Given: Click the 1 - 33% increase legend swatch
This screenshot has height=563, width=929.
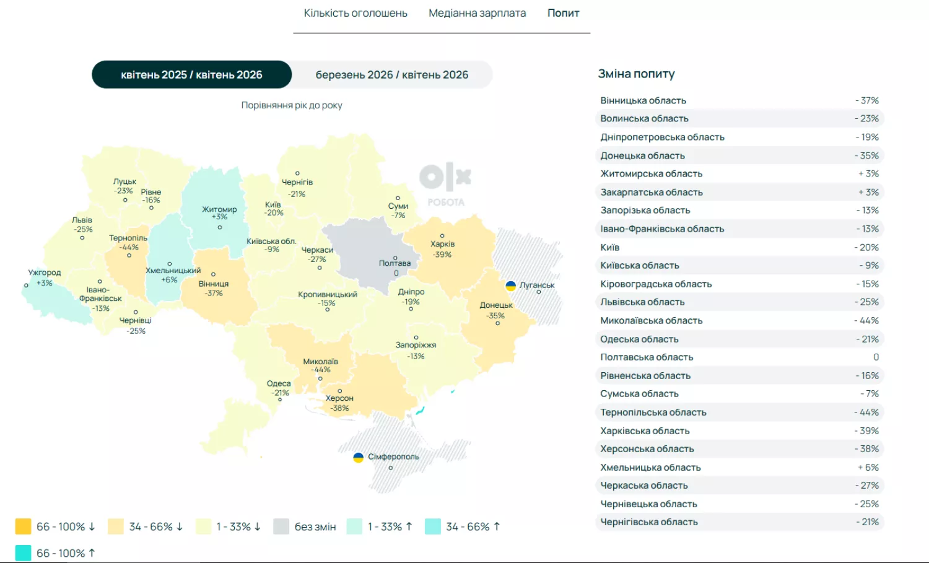Looking at the screenshot, I should point(354,526).
